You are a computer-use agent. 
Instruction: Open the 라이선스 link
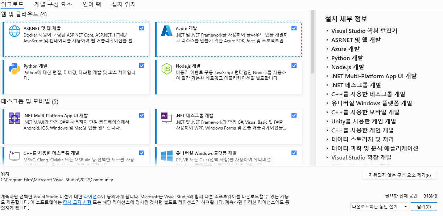92,196
